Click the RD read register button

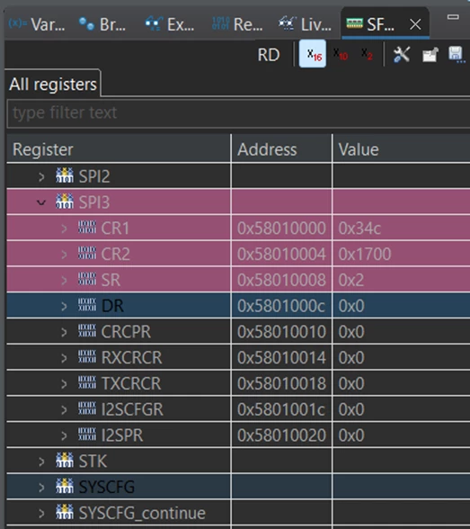click(x=269, y=55)
